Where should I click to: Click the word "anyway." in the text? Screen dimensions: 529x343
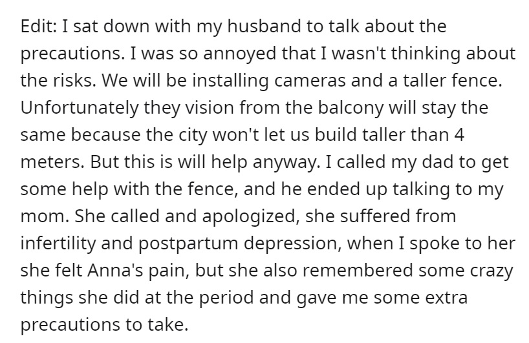coord(286,162)
